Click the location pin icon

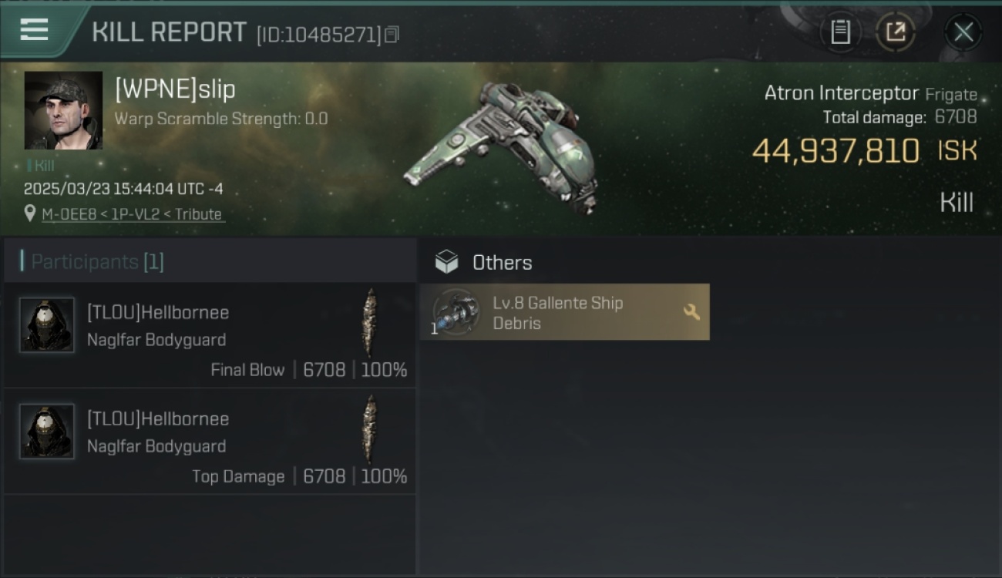[x=30, y=213]
